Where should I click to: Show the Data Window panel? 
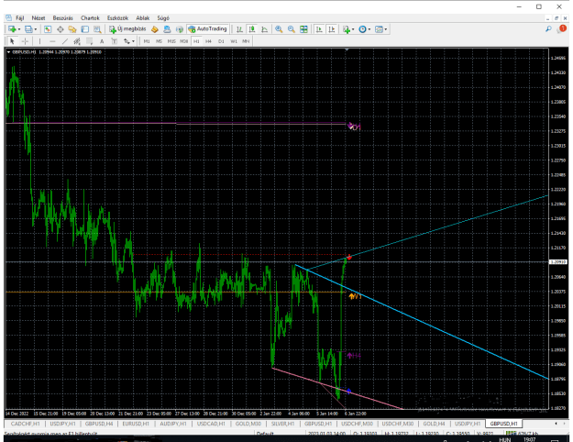tap(60, 29)
